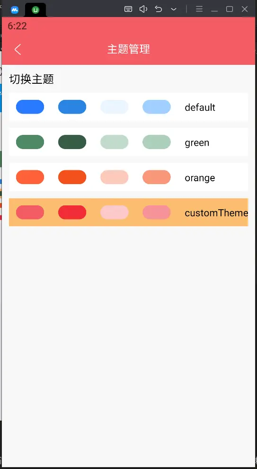This screenshot has width=257, height=469.
Task: Select the default theme row
Action: coord(128,107)
